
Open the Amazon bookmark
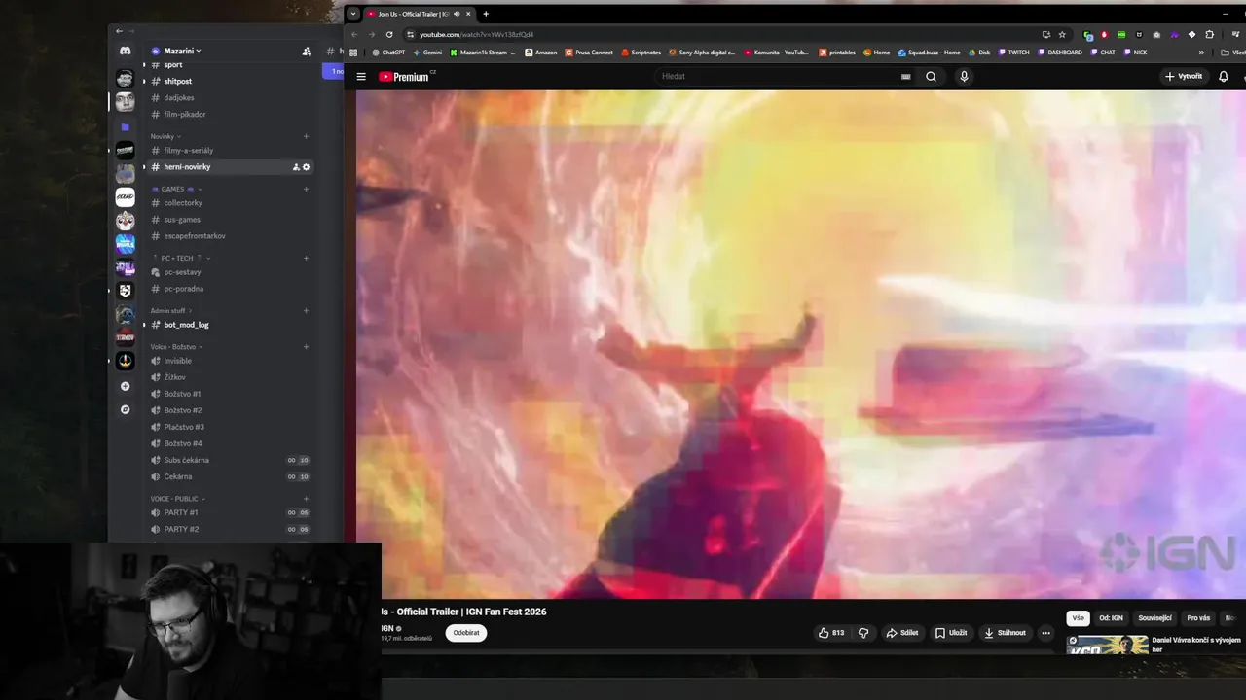540,52
